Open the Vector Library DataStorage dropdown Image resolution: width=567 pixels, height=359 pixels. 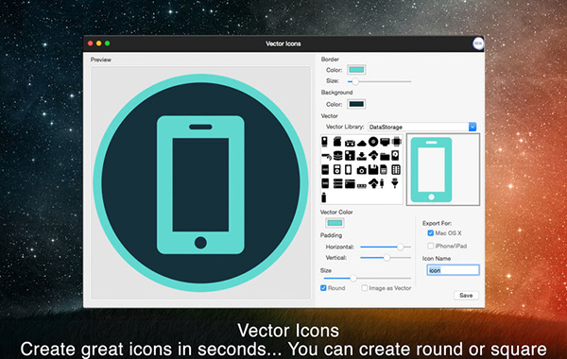422,127
